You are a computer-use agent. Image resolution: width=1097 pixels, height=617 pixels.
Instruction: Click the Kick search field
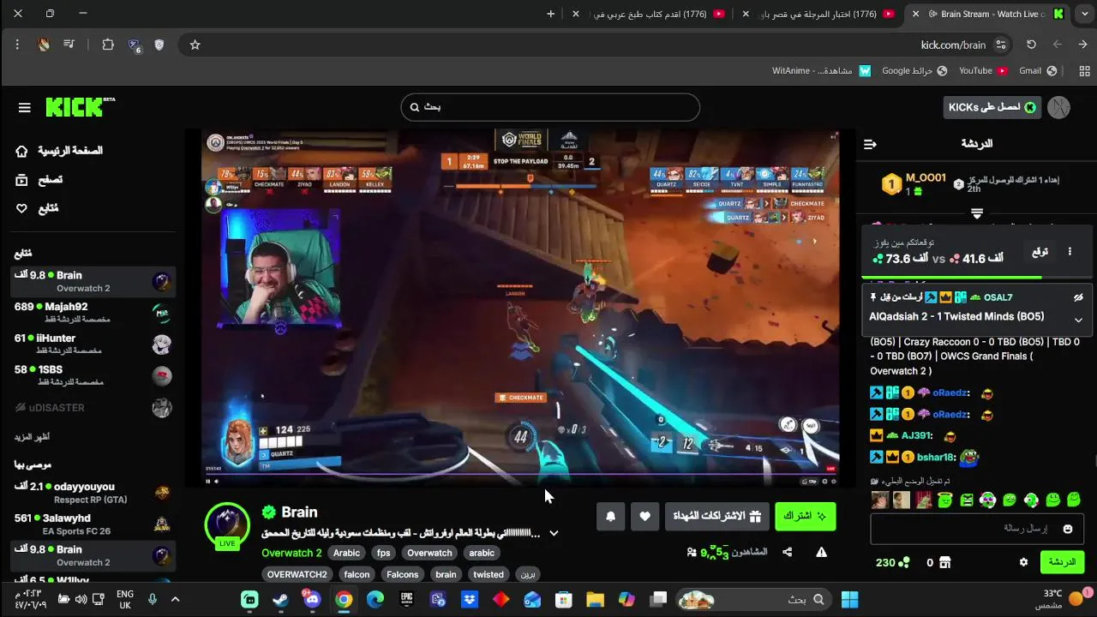[550, 107]
